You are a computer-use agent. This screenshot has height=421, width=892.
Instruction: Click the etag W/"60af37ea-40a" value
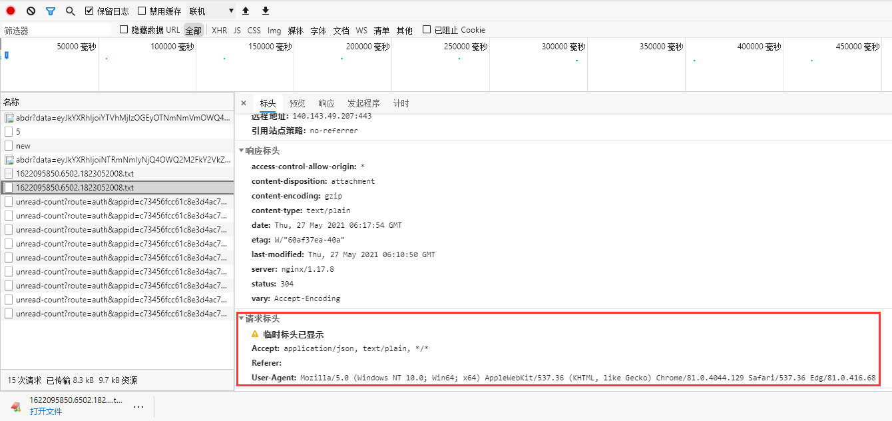click(308, 240)
